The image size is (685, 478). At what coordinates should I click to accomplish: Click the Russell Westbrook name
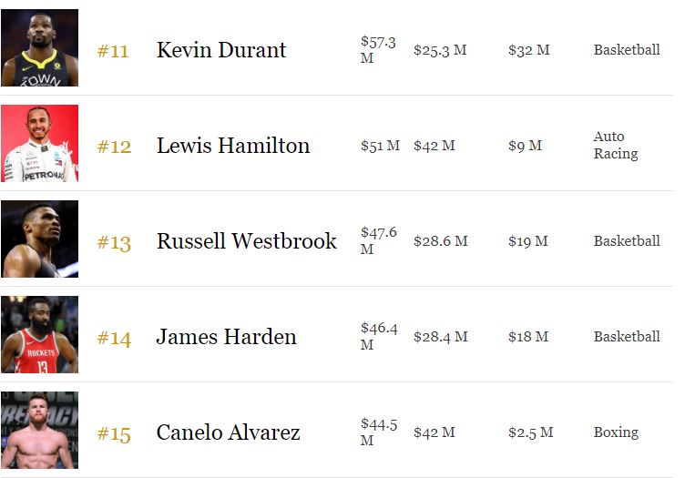click(x=246, y=241)
